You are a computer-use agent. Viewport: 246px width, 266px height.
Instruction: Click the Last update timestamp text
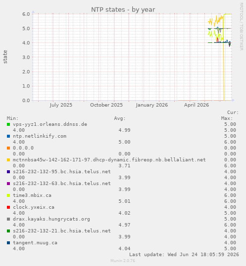[184, 255]
